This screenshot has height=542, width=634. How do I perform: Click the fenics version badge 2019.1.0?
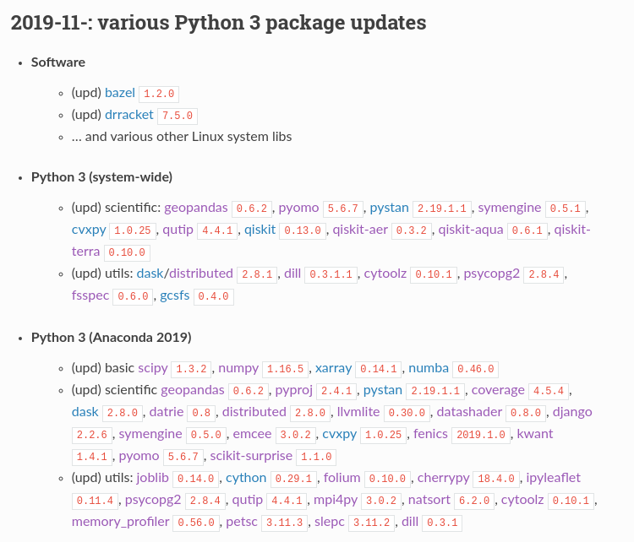[481, 435]
